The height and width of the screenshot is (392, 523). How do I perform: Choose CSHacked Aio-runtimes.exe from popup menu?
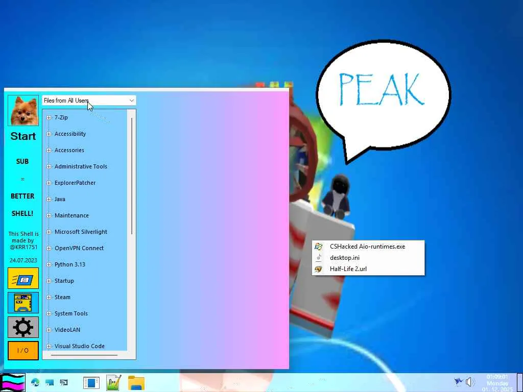[368, 247]
